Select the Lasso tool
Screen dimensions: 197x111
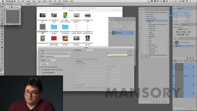tap(2, 15)
